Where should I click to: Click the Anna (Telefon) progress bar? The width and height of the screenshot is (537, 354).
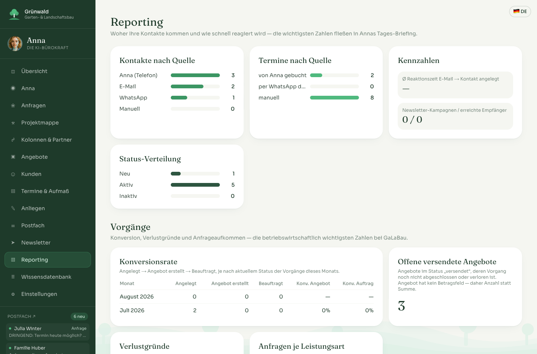coord(195,75)
